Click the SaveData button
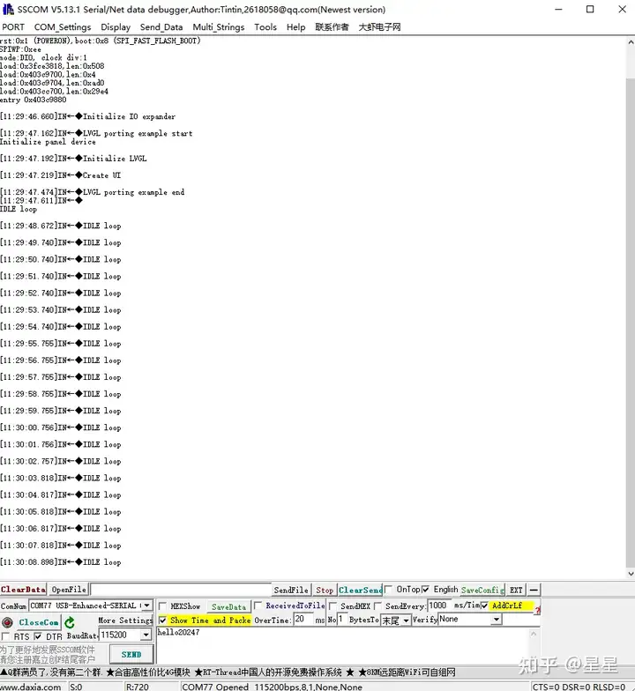Viewport: 635px width, 691px height. click(x=229, y=606)
